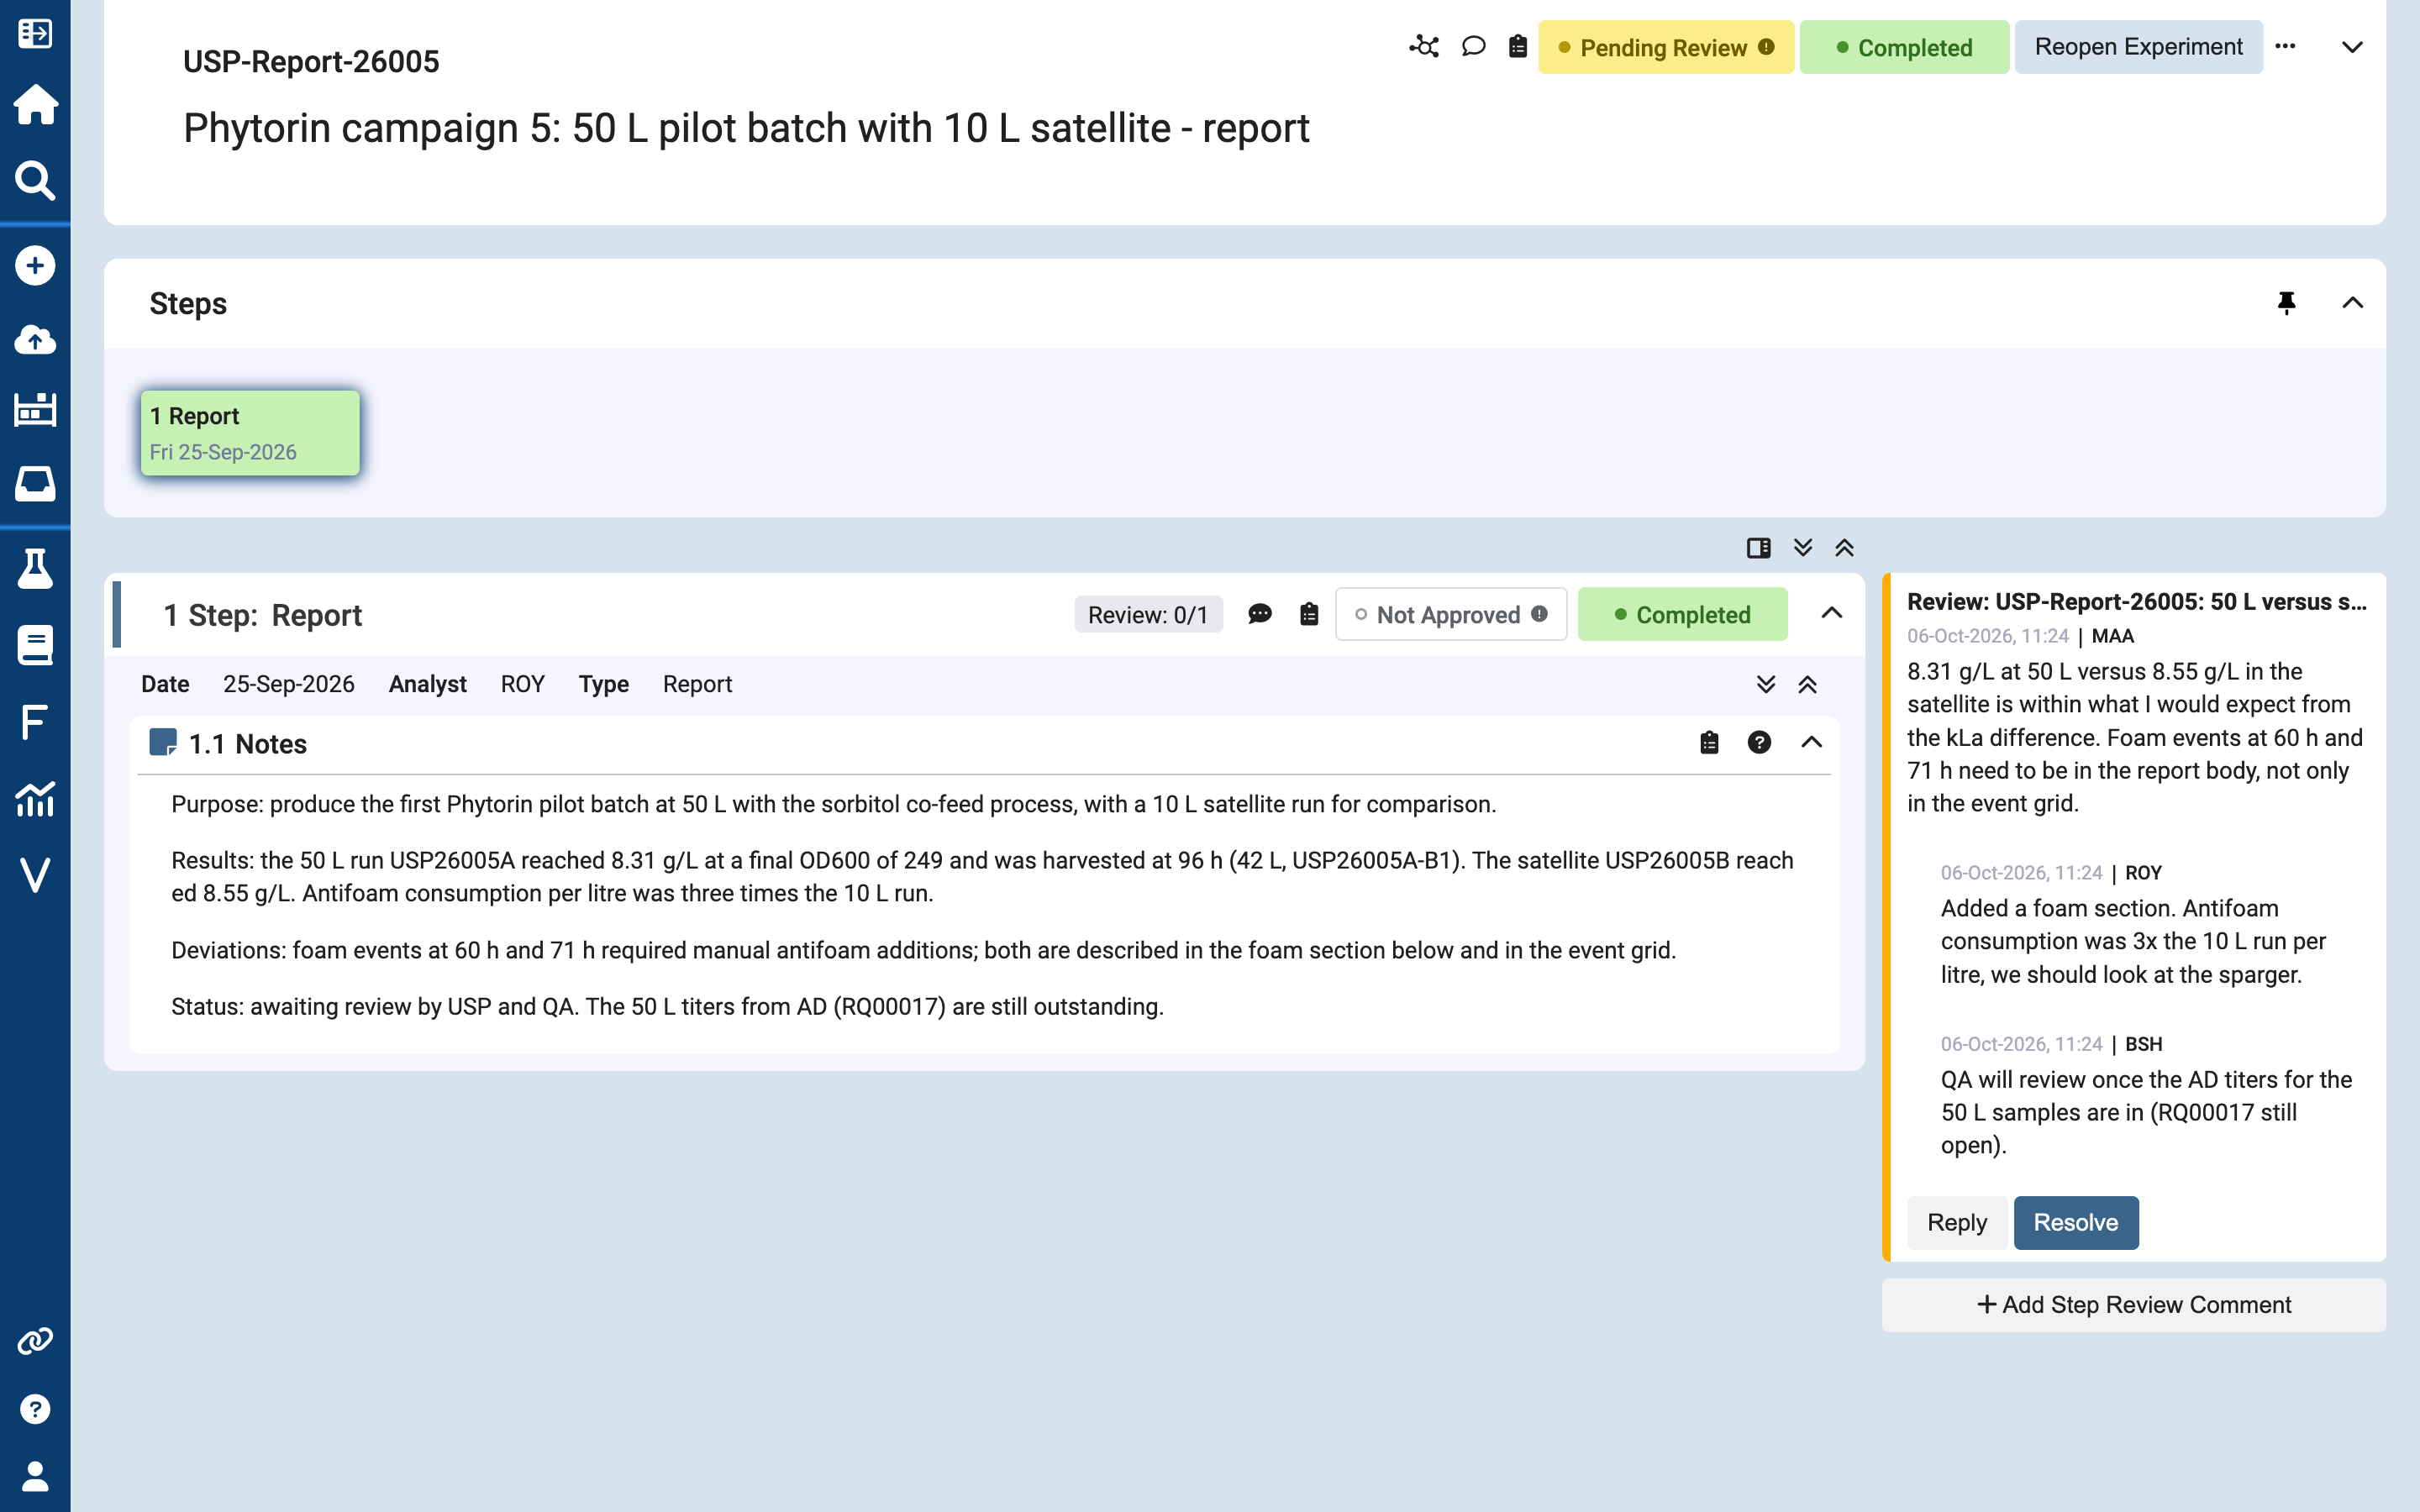Open the clipboard icon in Report step header
This screenshot has width=2420, height=1512.
click(x=1309, y=614)
